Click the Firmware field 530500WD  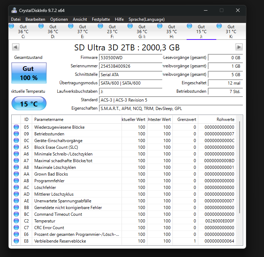click(x=131, y=57)
